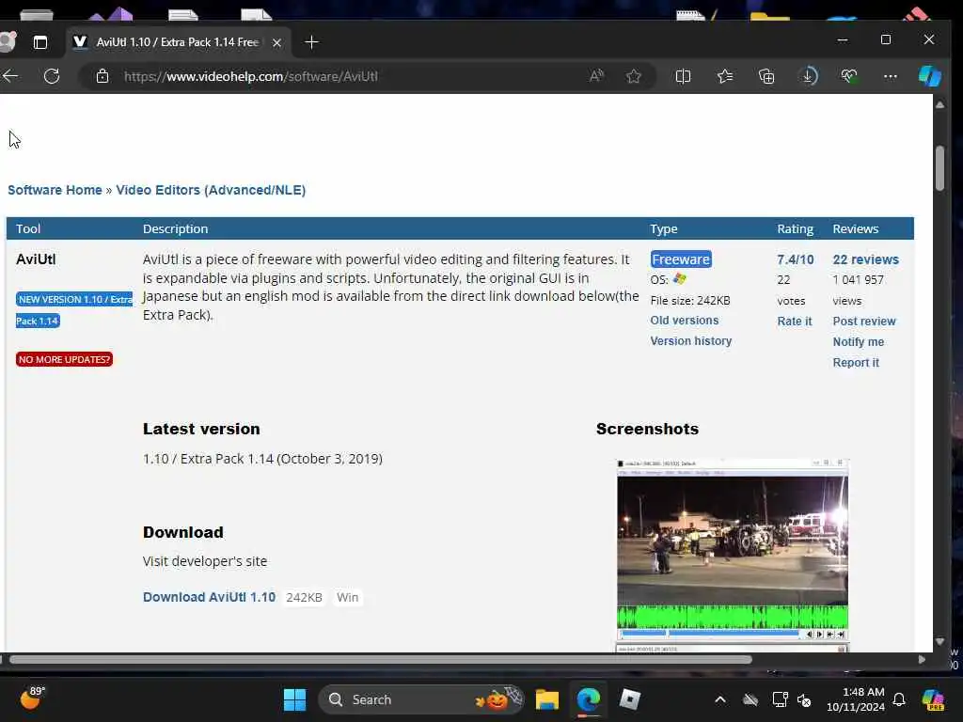This screenshot has width=963, height=722.
Task: Click the Rating column header
Action: pyautogui.click(x=795, y=229)
